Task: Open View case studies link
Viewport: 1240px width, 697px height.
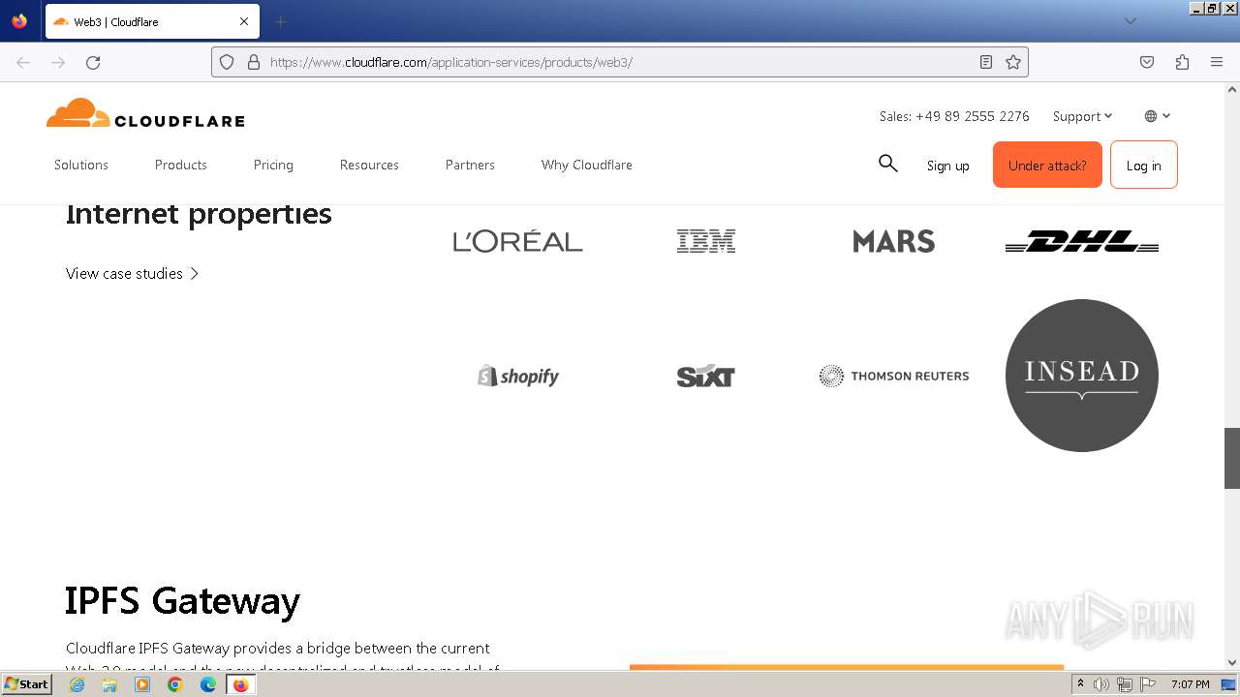Action: pos(133,273)
